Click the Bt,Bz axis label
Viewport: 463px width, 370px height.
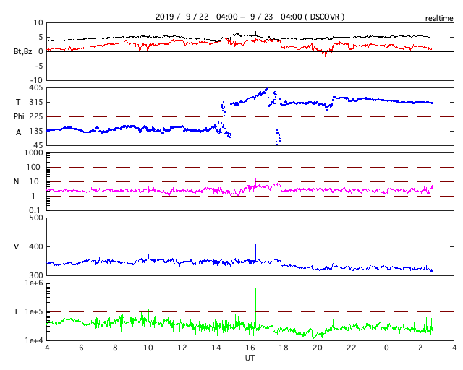(21, 51)
